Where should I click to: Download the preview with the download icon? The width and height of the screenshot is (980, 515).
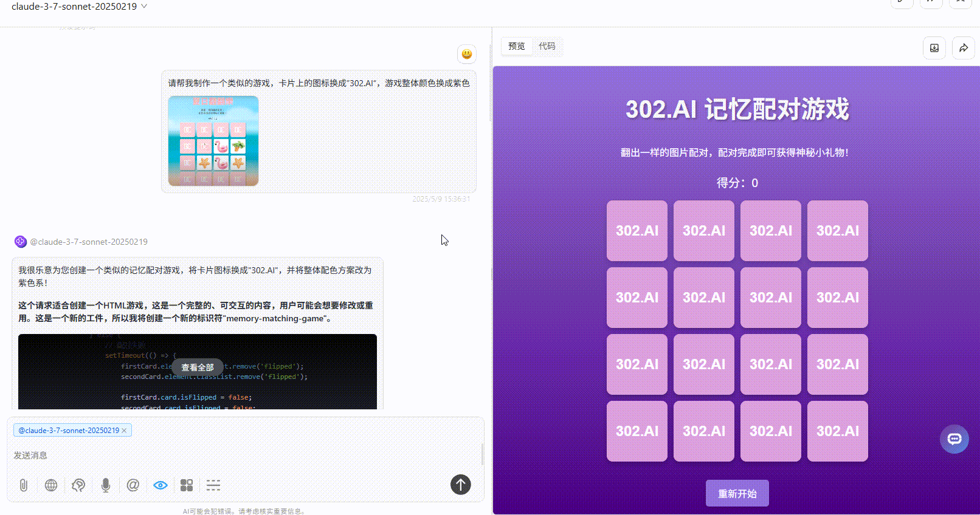pyautogui.click(x=934, y=48)
